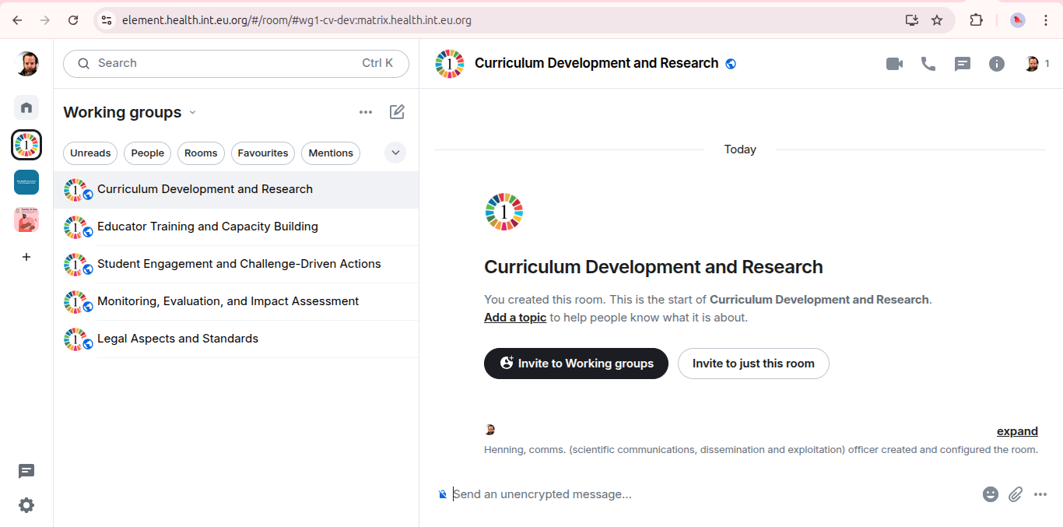Toggle the Rooms filter

point(201,153)
